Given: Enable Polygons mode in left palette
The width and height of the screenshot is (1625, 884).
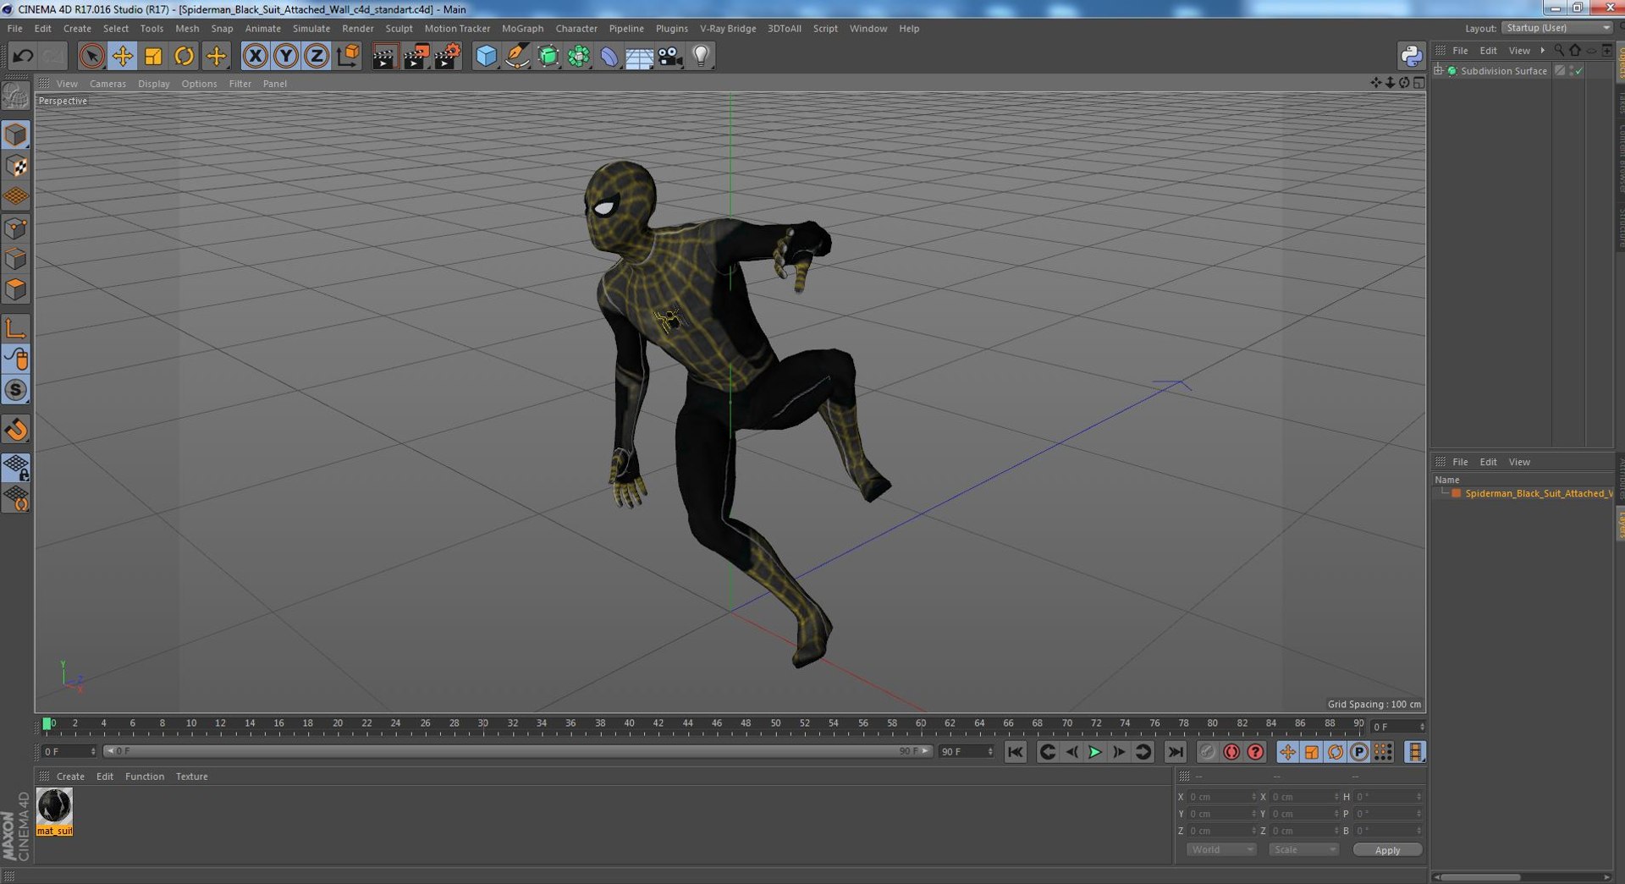Looking at the screenshot, I should click(x=16, y=289).
